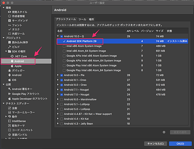Click the Android 署名キー key icon
This screenshot has width=194, height=149.
click(x=10, y=89)
